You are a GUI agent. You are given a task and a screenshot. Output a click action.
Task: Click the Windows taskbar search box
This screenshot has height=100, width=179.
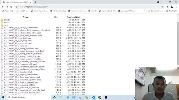coord(29,97)
